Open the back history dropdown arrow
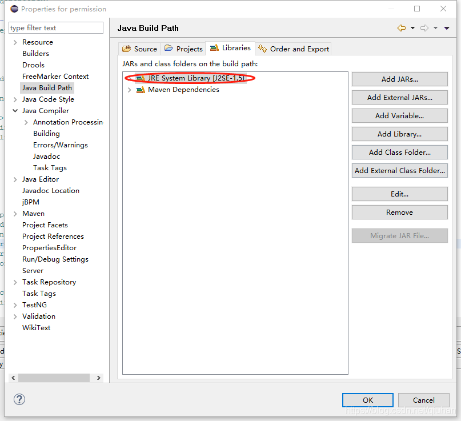 pyautogui.click(x=412, y=28)
